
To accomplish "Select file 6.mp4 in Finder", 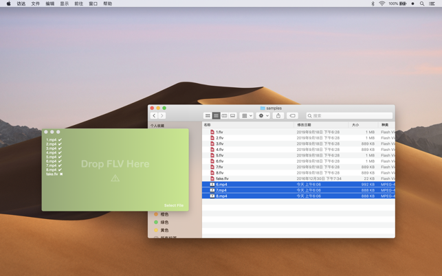I will click(298, 185).
